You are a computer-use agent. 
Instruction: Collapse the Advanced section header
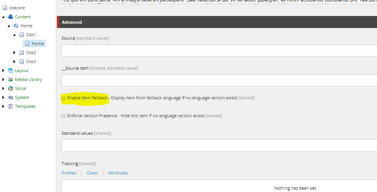click(x=217, y=22)
